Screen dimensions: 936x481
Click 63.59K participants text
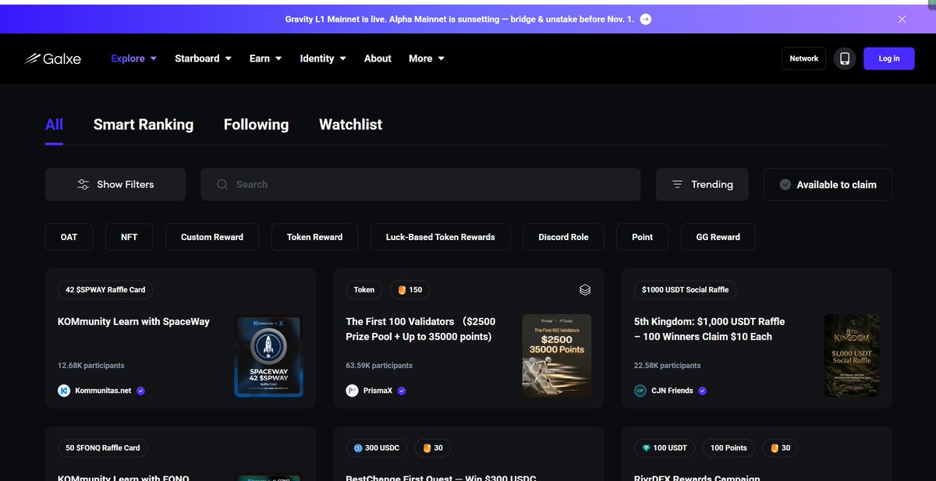click(379, 365)
